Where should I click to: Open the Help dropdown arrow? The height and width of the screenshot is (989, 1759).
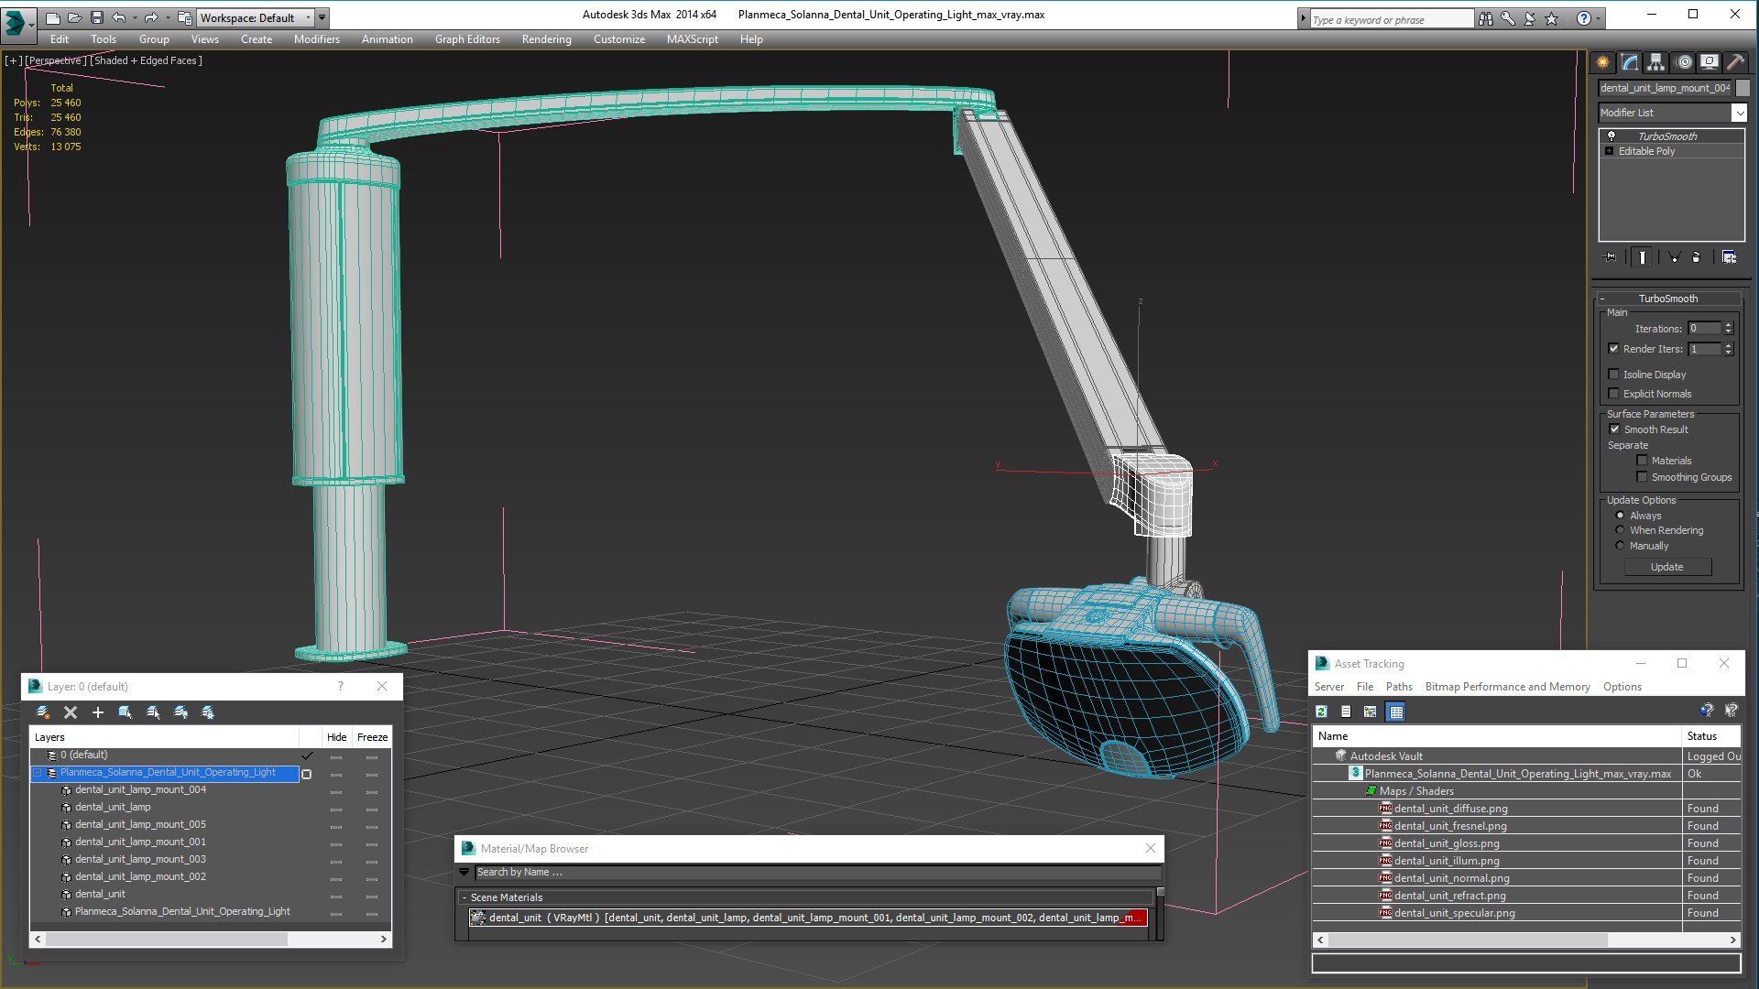(1599, 18)
